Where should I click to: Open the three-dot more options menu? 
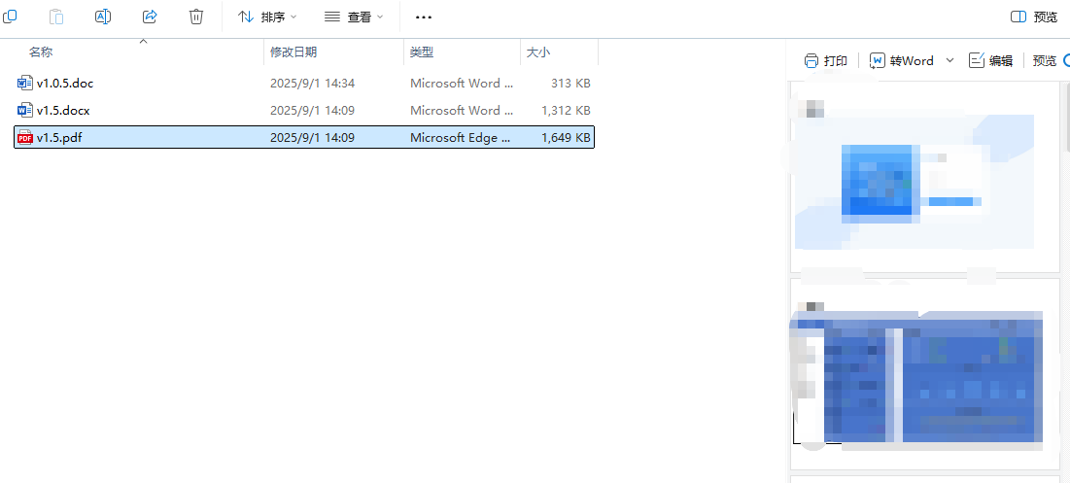click(423, 17)
